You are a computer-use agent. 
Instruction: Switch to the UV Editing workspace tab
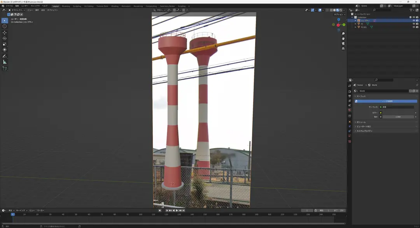(89, 6)
